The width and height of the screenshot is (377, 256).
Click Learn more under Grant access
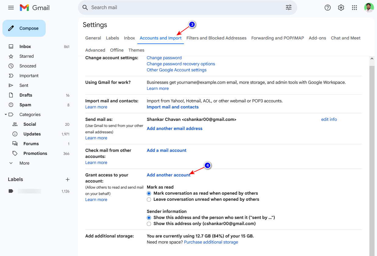pyautogui.click(x=96, y=200)
